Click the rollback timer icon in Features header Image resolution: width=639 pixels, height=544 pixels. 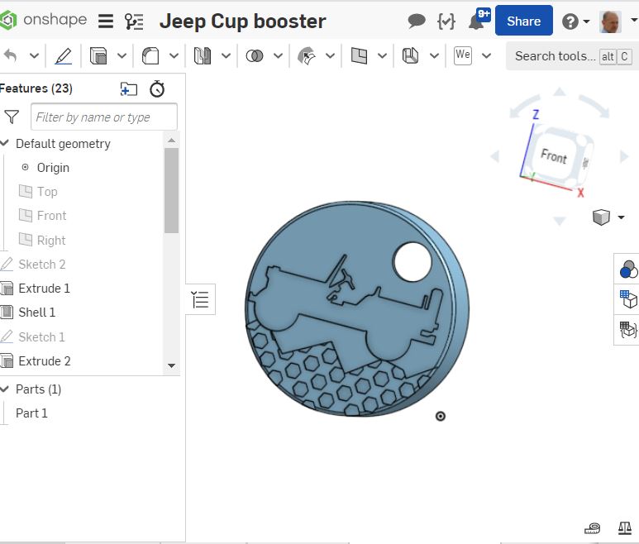[157, 88]
